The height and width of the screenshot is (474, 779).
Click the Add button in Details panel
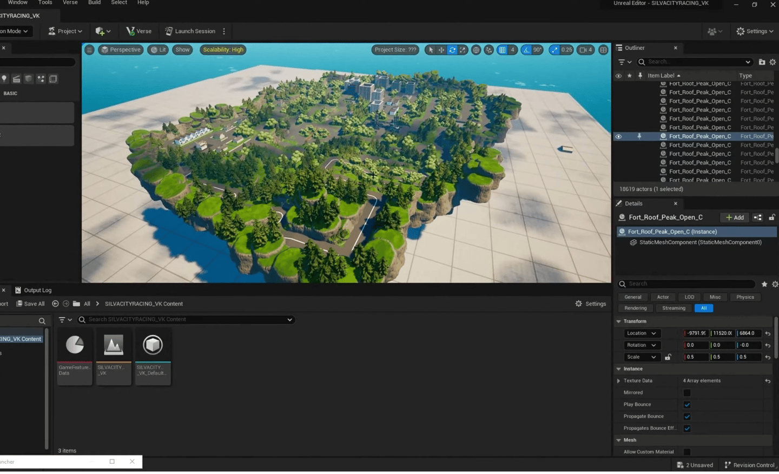[x=735, y=218]
